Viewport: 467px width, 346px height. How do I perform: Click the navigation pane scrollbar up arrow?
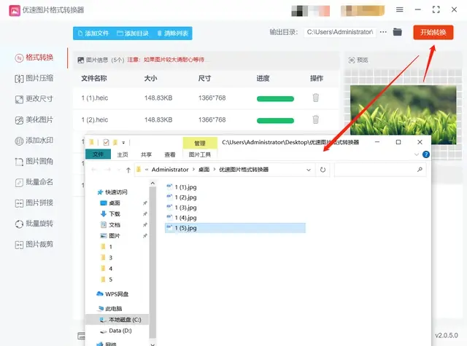[x=153, y=184]
